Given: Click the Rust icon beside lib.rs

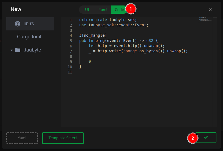Looking at the screenshot, I should (x=18, y=24).
